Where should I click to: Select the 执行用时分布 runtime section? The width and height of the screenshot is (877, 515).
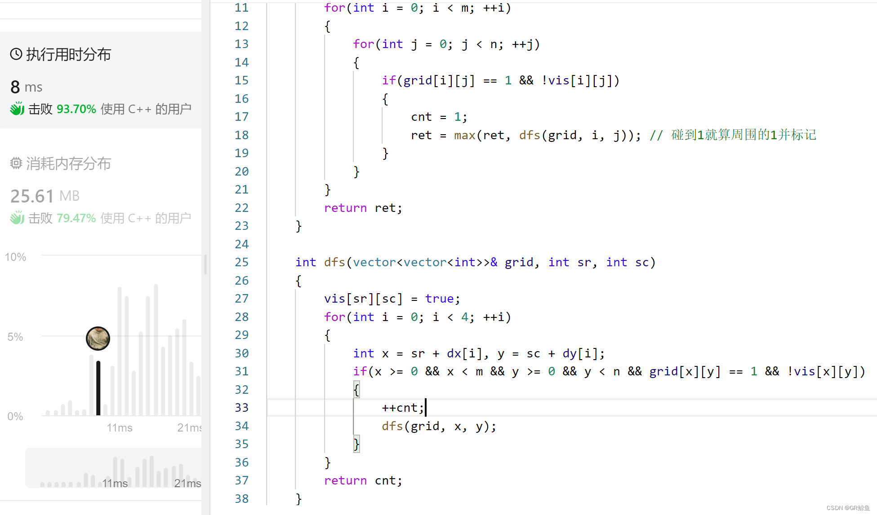tap(68, 54)
